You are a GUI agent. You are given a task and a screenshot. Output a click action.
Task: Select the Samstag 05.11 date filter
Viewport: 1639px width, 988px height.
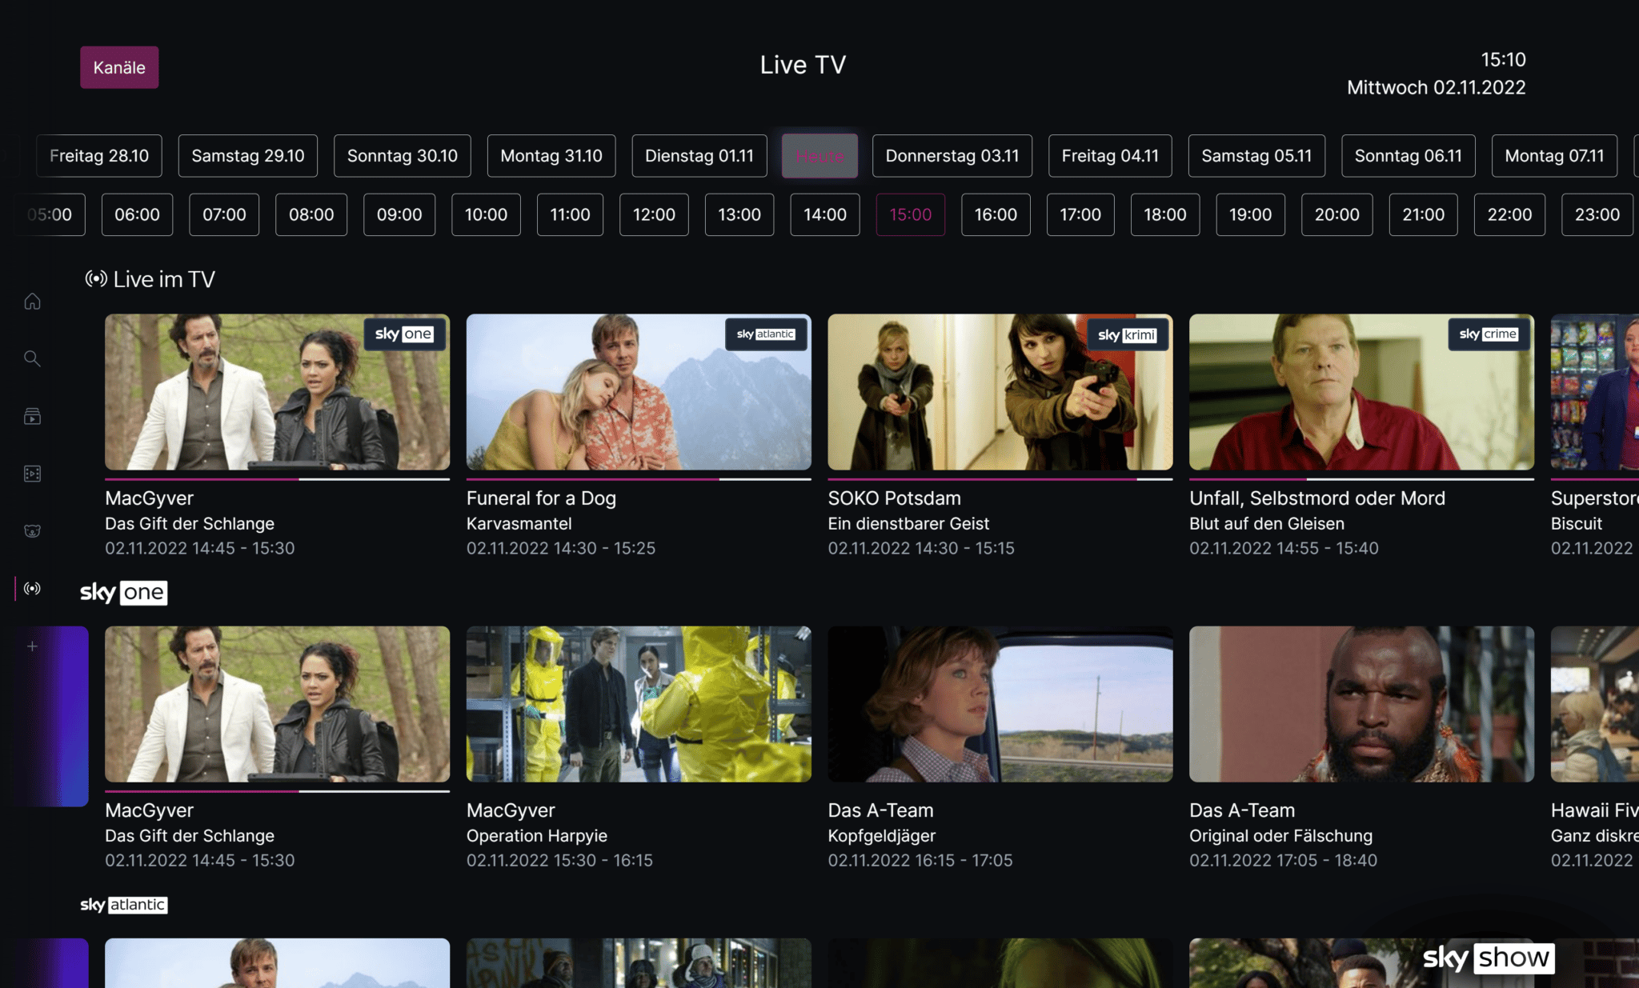tap(1256, 155)
